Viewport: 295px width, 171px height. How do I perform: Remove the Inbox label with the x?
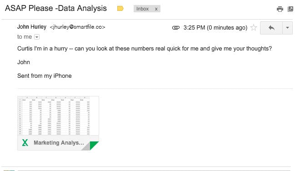point(156,9)
